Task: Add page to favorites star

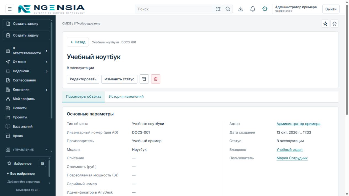Action: point(325,24)
